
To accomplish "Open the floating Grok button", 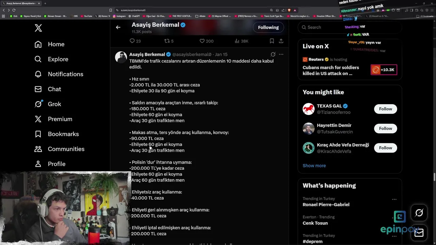I will pyautogui.click(x=419, y=213).
